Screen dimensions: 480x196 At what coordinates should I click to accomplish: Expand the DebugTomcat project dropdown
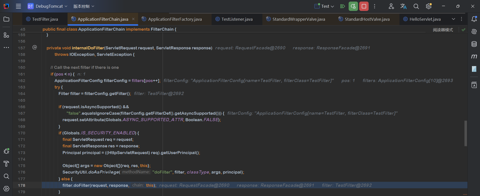coord(48,6)
